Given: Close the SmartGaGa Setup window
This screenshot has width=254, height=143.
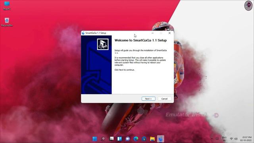Looking at the screenshot, I should [169, 33].
